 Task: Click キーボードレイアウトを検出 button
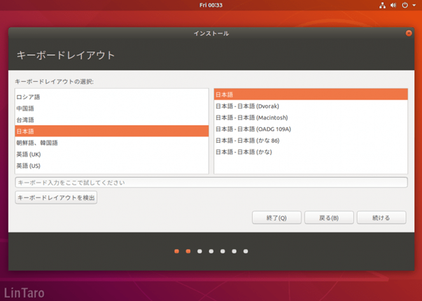click(x=56, y=197)
